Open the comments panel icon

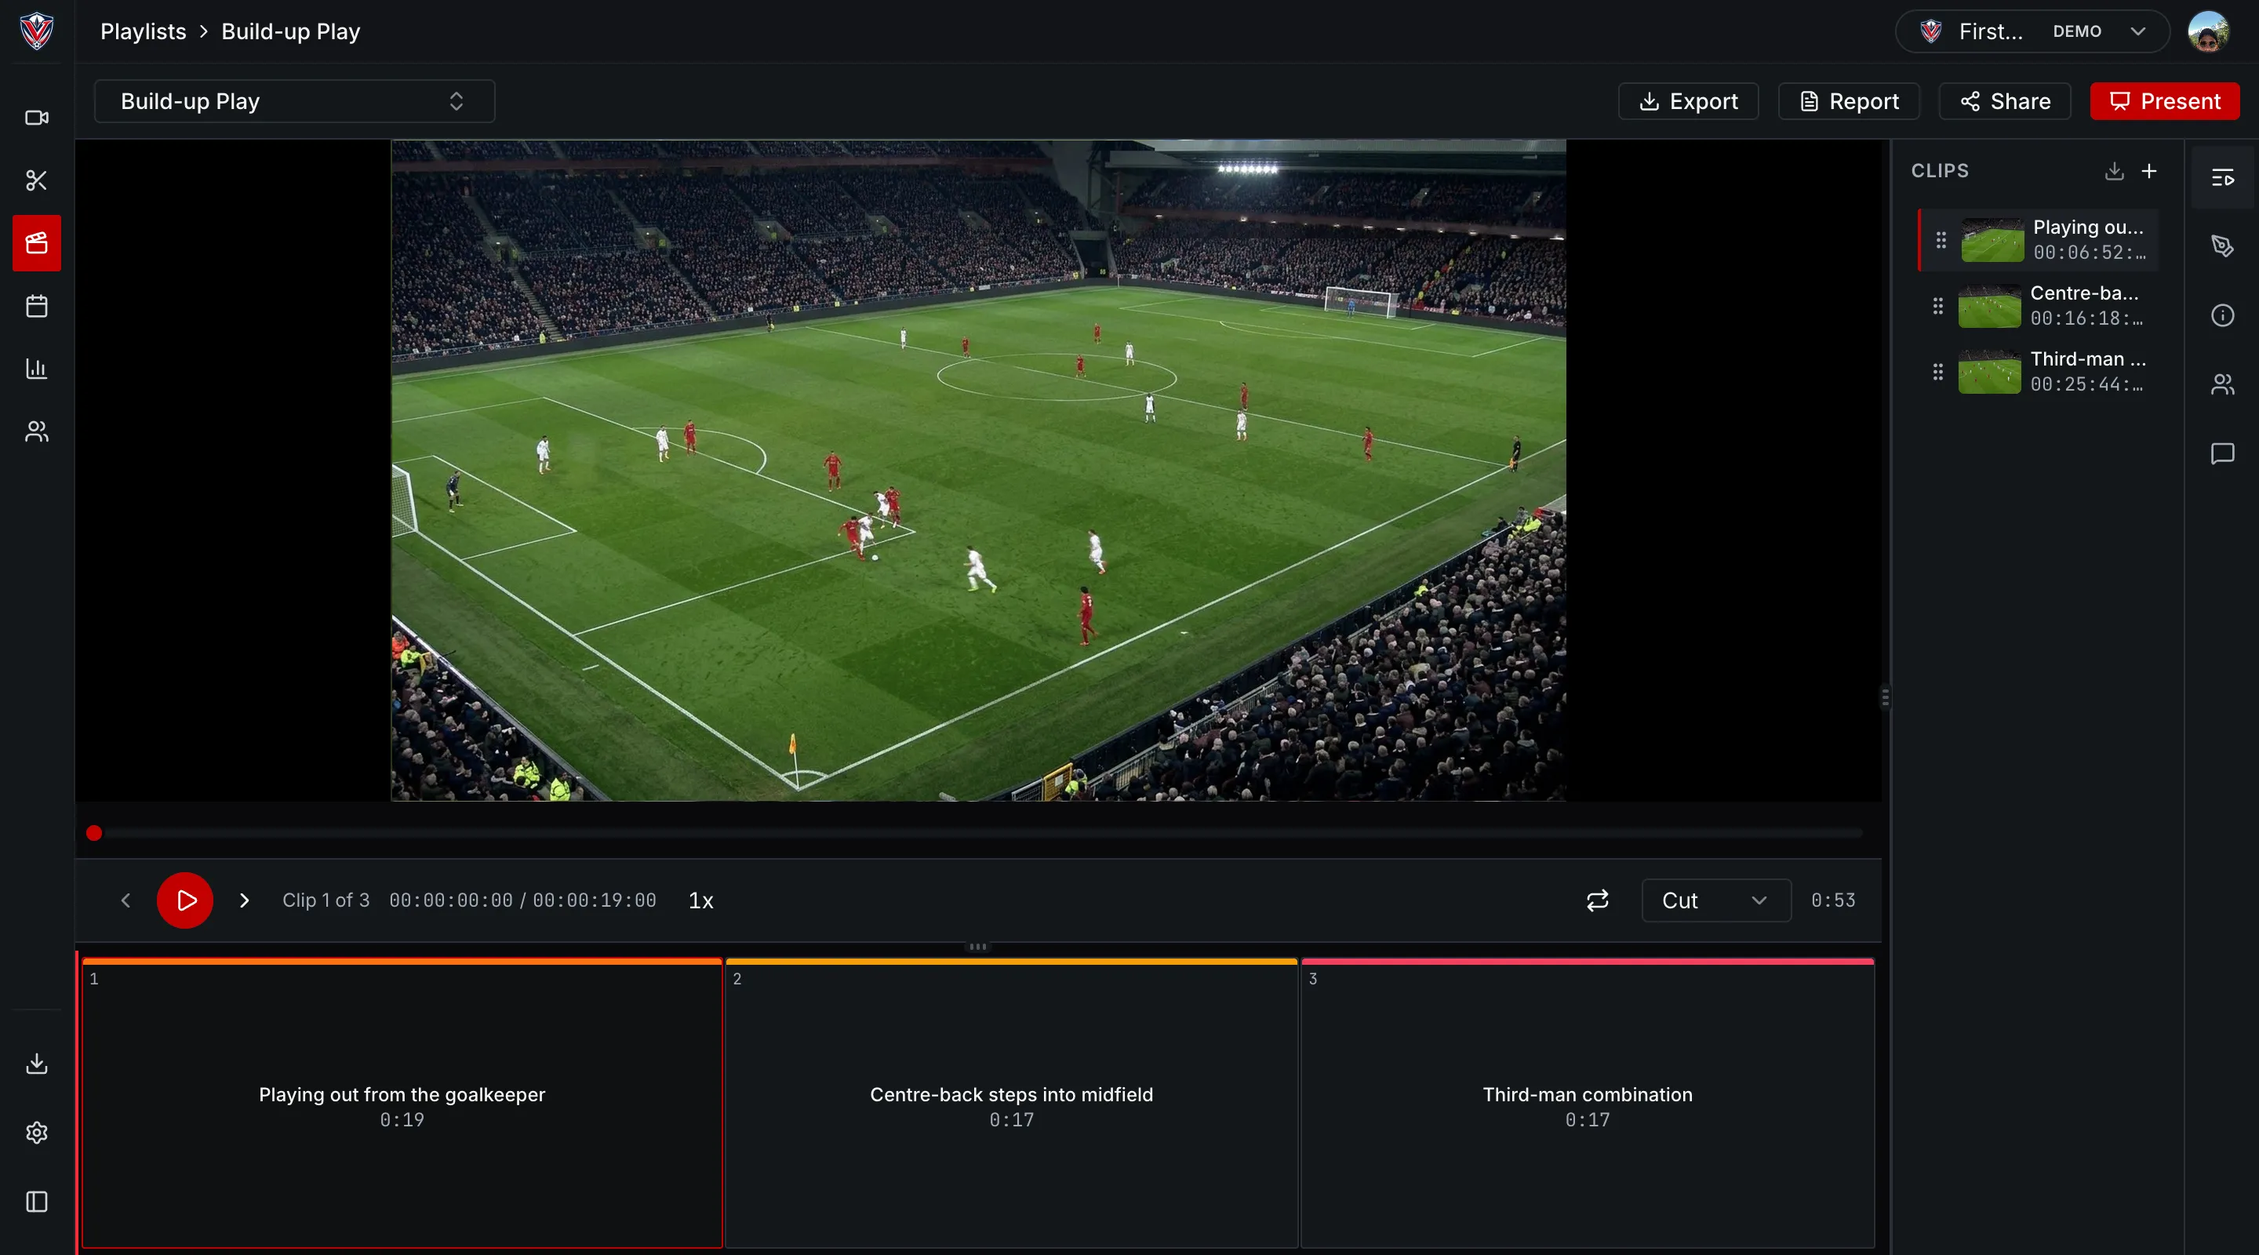[x=2222, y=453]
